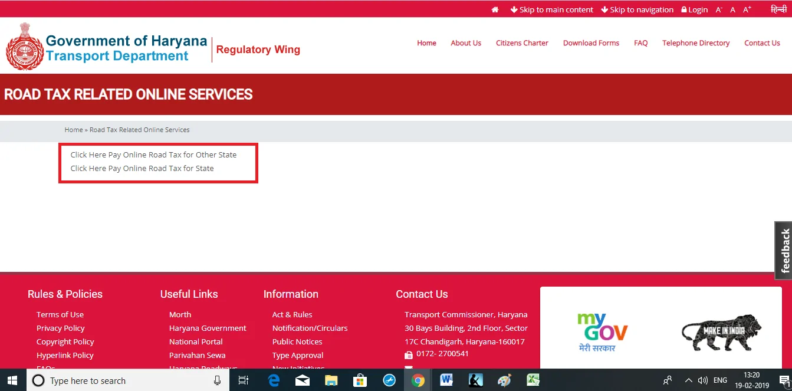Viewport: 792px width, 391px height.
Task: Open the Chrome icon in taskbar
Action: (x=418, y=380)
